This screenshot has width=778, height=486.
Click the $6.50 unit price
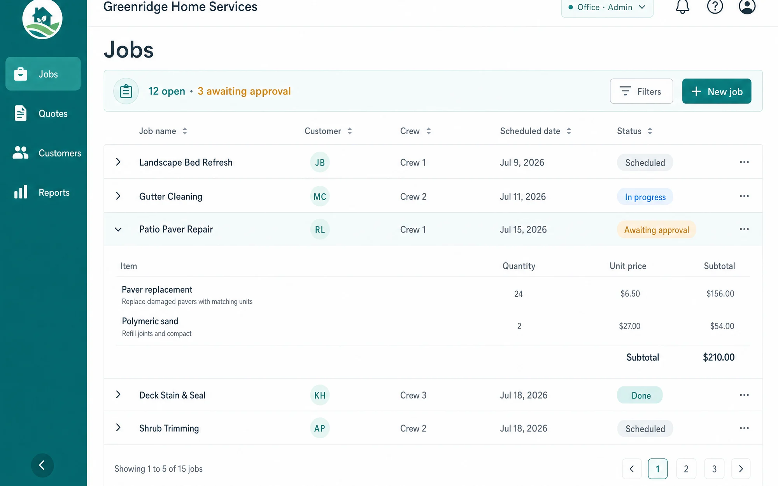coord(630,294)
